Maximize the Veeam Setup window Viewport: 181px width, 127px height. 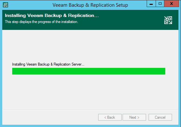[x=160, y=4]
